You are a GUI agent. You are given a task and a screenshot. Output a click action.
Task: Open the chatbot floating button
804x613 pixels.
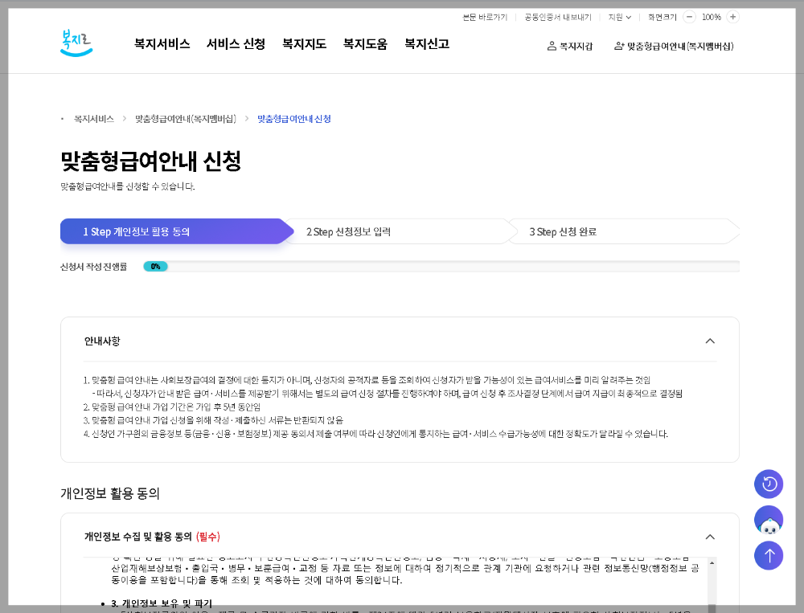(769, 521)
